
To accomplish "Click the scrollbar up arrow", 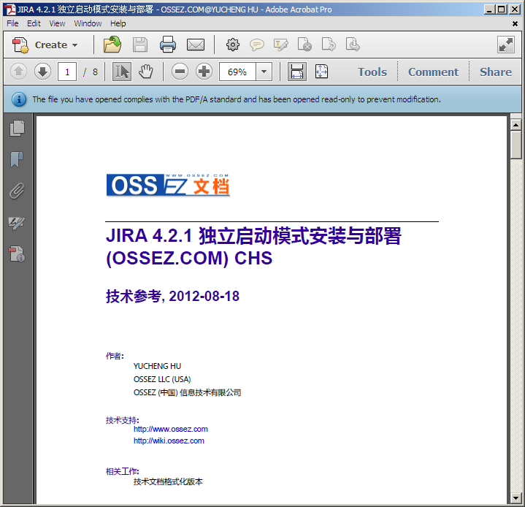I will pos(516,125).
